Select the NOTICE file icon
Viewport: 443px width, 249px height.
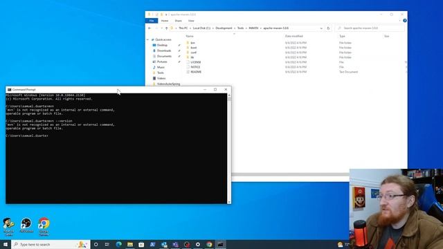click(188, 67)
